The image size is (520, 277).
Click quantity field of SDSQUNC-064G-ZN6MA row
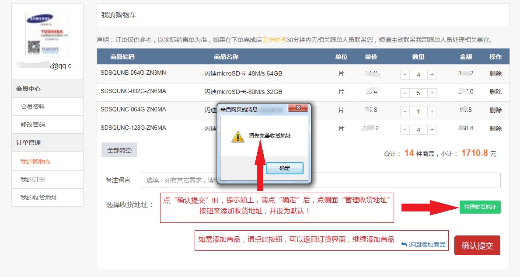click(x=418, y=111)
